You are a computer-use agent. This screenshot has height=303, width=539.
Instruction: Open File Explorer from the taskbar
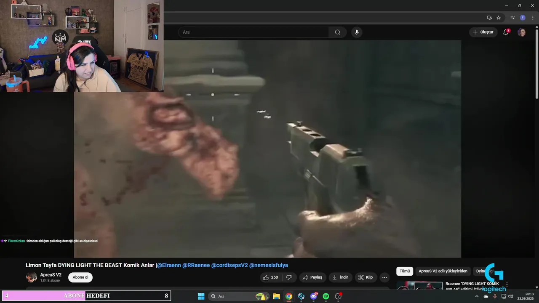(x=276, y=296)
